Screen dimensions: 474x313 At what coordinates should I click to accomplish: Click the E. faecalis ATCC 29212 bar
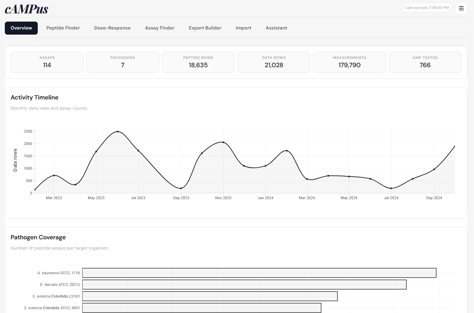tap(244, 284)
